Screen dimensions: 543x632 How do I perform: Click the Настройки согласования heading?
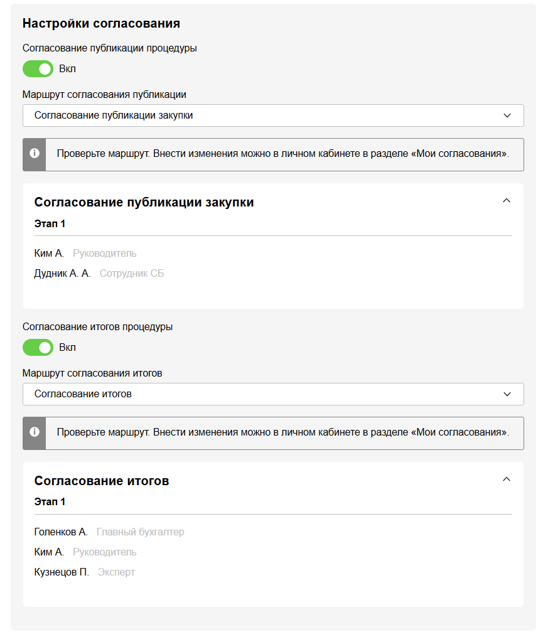101,24
